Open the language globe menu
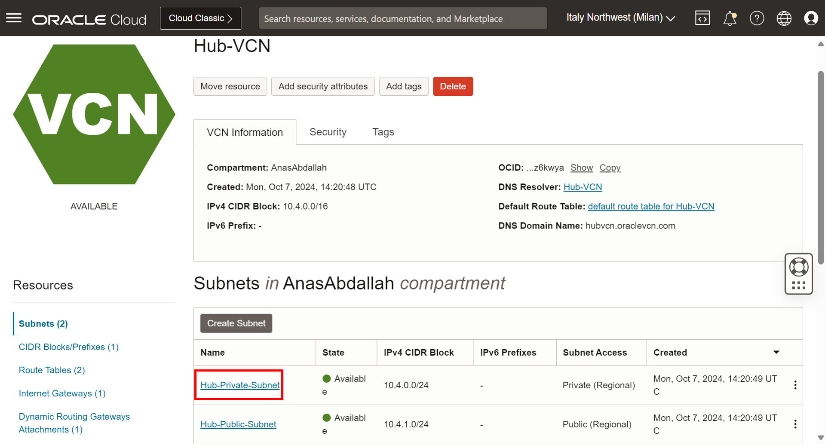Screen dimensions: 825x448 coord(784,18)
